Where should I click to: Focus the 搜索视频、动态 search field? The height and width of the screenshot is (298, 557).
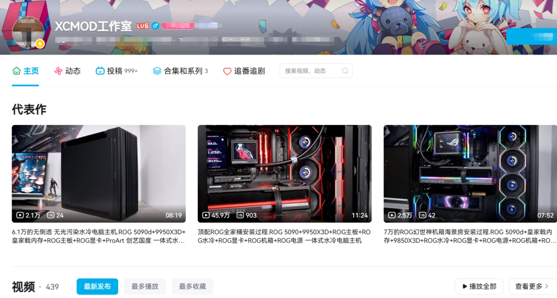click(316, 71)
